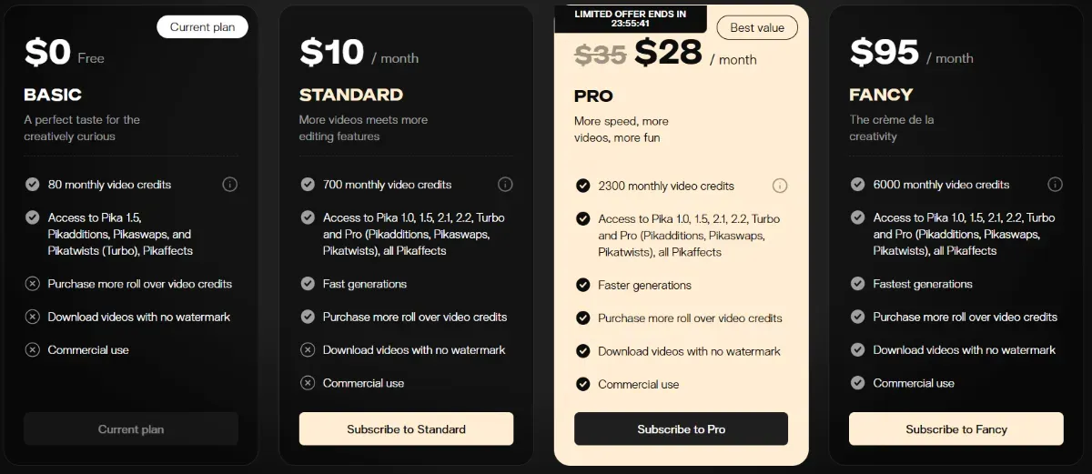This screenshot has width=1092, height=474.
Task: Click checkmark icon beside Pro Faster generations
Action: [582, 285]
